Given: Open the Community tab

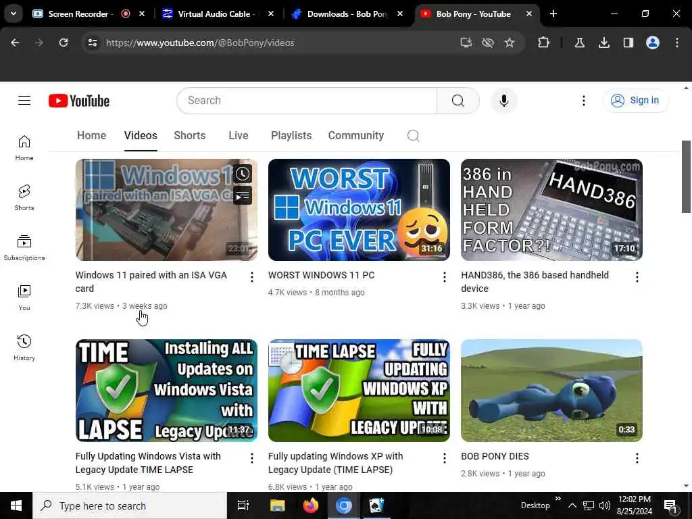Looking at the screenshot, I should click(355, 135).
